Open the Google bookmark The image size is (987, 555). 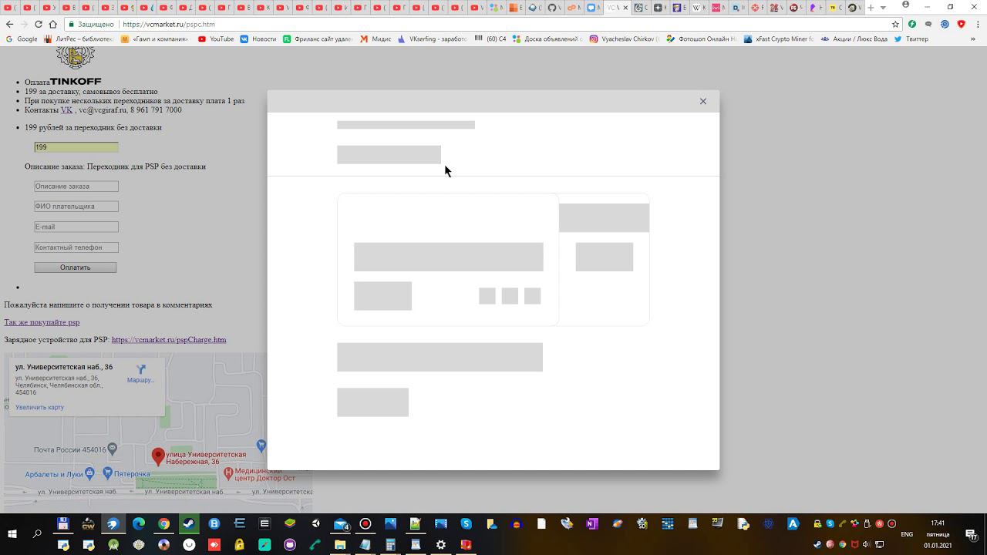[22, 39]
